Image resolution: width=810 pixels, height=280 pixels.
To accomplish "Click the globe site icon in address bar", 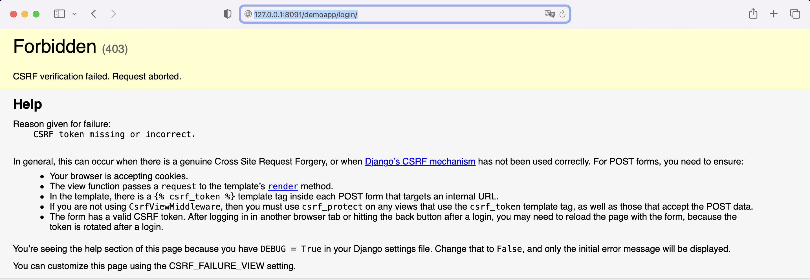I will (x=248, y=14).
